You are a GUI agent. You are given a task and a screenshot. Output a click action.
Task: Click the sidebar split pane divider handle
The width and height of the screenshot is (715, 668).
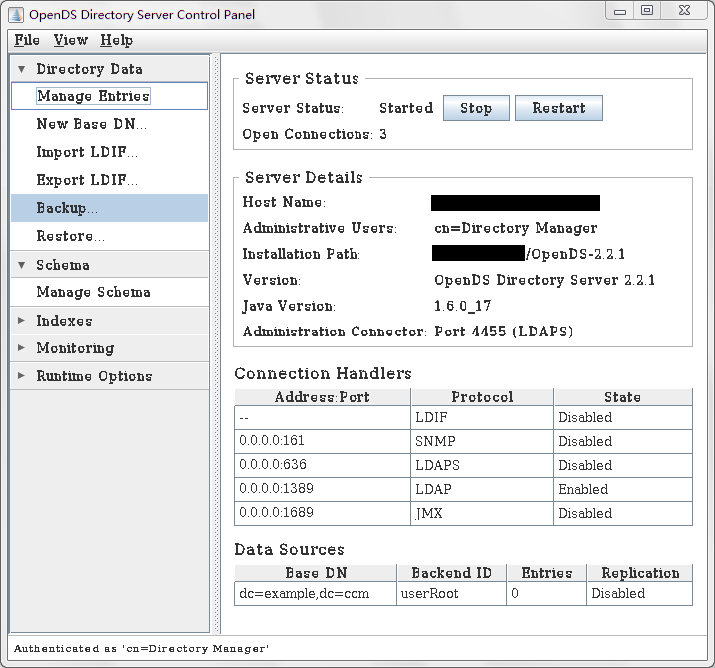pos(216,343)
